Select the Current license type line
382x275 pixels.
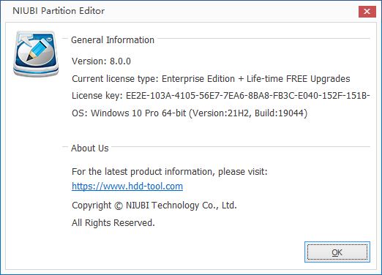(x=211, y=79)
